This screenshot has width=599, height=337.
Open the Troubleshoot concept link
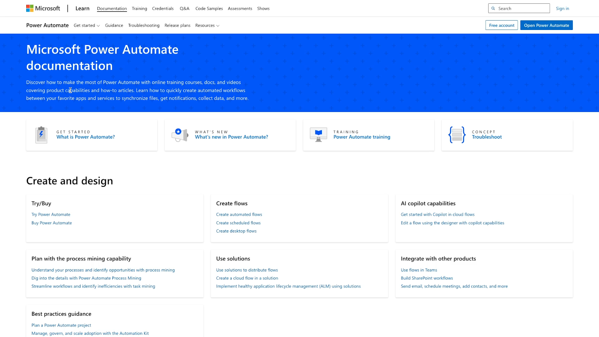coord(487,137)
